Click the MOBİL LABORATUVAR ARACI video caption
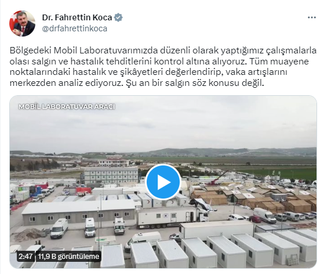The height and width of the screenshot is (274, 320). (67, 107)
